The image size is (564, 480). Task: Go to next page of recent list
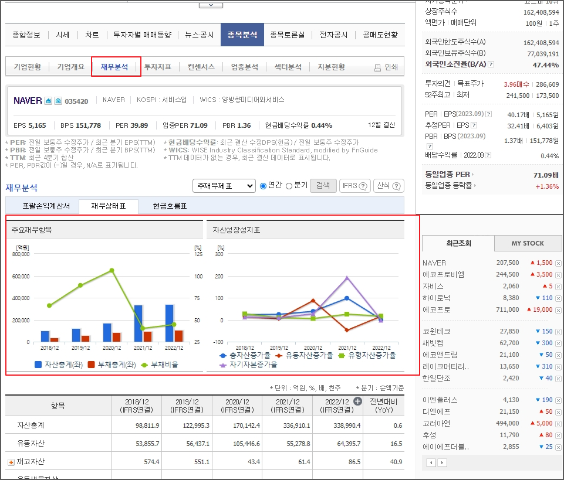point(442,463)
